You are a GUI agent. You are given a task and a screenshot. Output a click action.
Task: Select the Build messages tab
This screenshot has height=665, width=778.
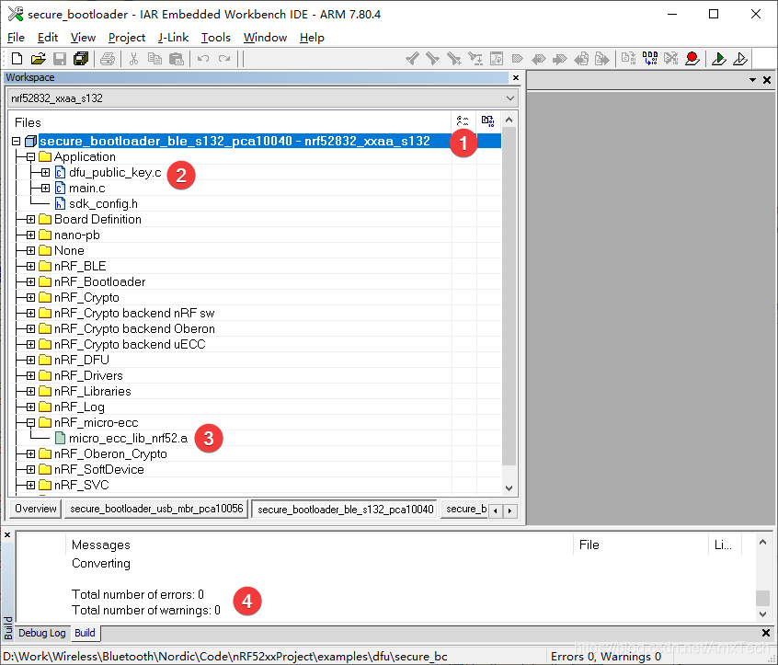click(x=85, y=633)
